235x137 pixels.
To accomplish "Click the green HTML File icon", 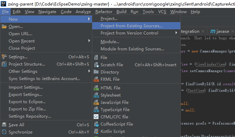I will point(96,88).
